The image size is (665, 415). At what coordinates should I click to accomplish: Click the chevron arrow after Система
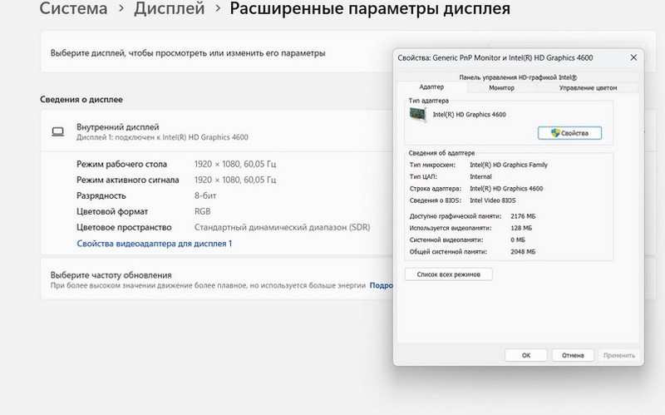pyautogui.click(x=123, y=10)
